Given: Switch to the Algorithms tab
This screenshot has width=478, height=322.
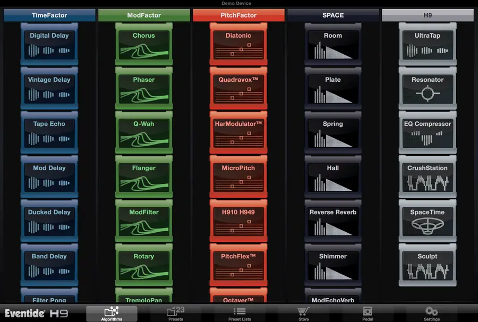Looking at the screenshot, I should [x=112, y=313].
